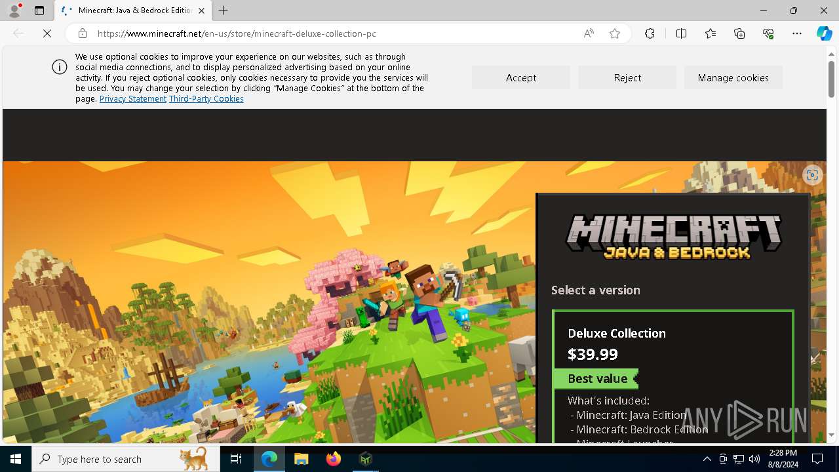Viewport: 839px width, 472px height.
Task: Click the Best value badge
Action: click(596, 379)
